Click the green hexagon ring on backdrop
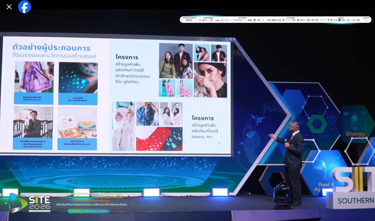This screenshot has height=221, width=375. (317, 124)
